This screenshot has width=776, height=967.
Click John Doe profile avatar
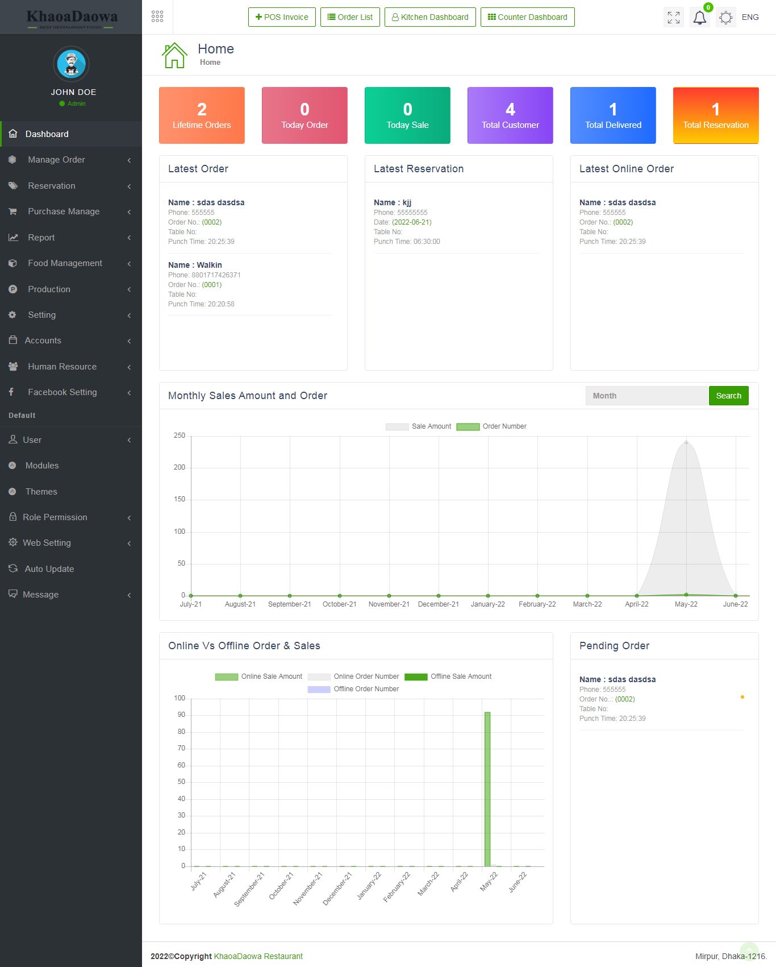71,64
